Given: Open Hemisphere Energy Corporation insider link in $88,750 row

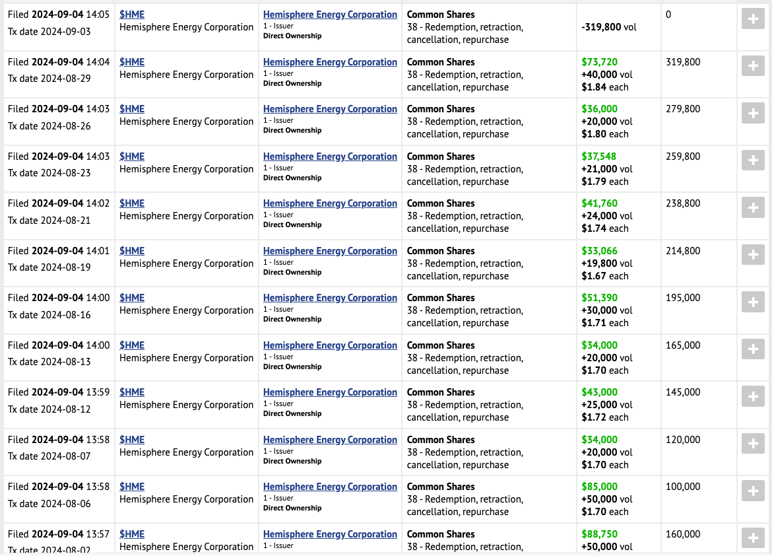Looking at the screenshot, I should (330, 534).
